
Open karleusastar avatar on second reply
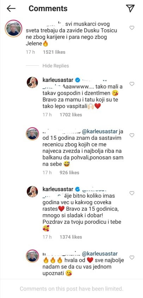pyautogui.click(x=32, y=192)
